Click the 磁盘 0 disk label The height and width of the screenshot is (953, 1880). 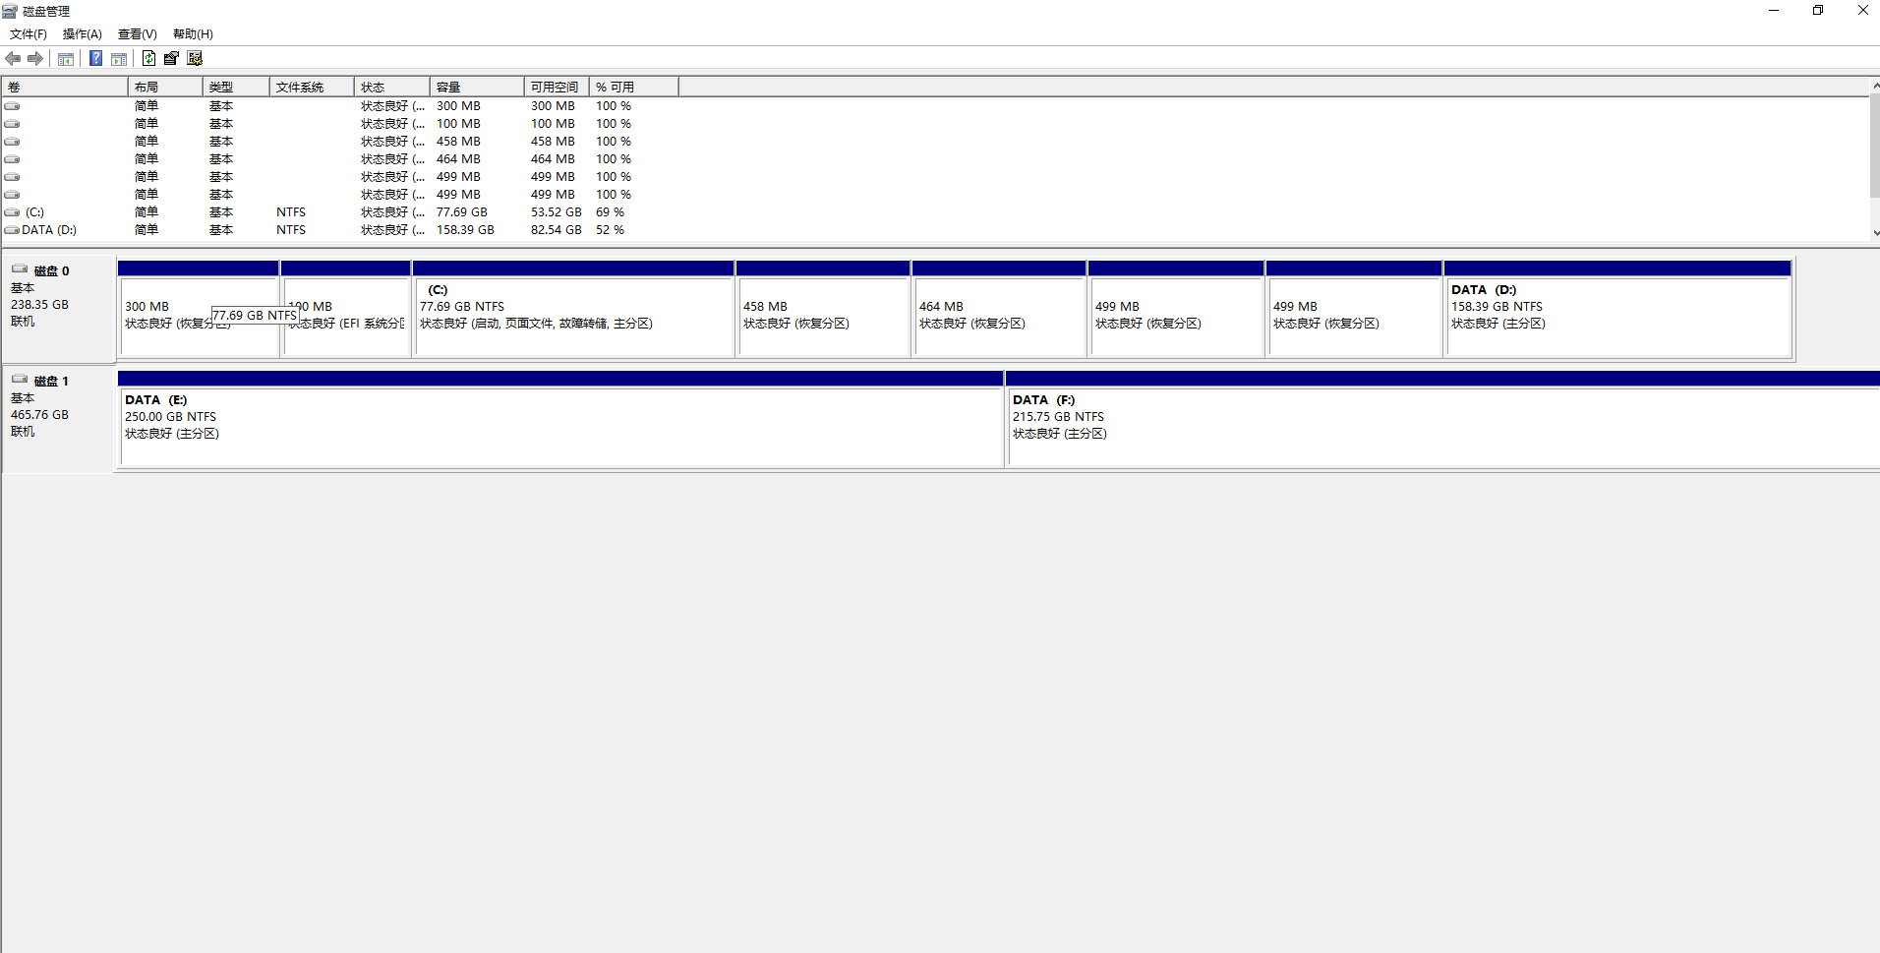coord(51,271)
